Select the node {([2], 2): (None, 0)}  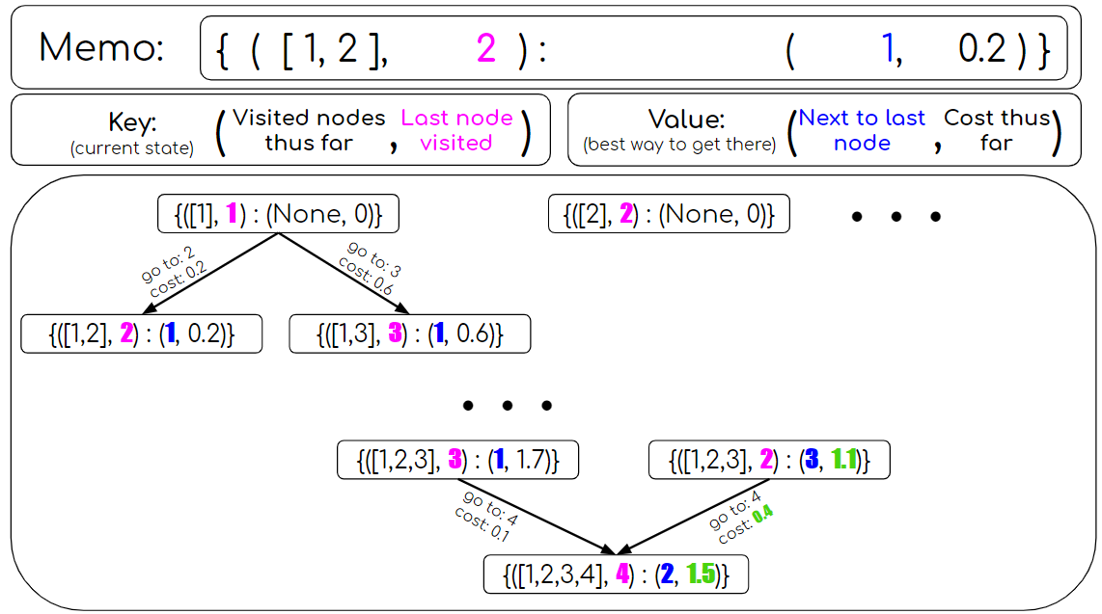(x=670, y=213)
